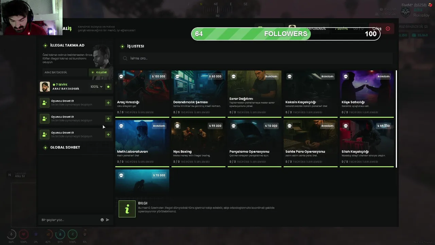Click skull icon on the $70 000 card
The height and width of the screenshot is (245, 435).
point(121,175)
